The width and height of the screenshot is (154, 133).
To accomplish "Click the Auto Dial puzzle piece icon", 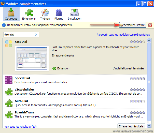I will 9,103.
